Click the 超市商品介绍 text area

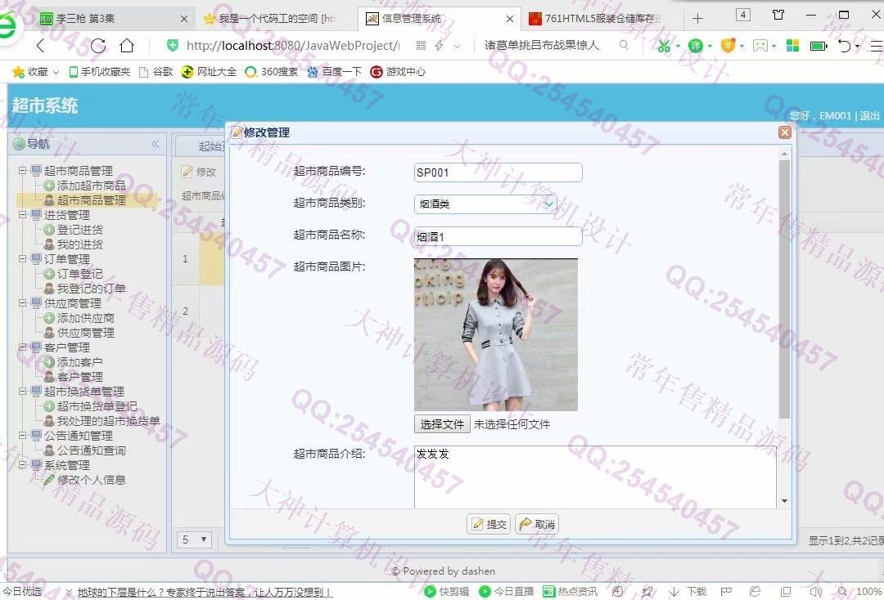click(x=595, y=477)
